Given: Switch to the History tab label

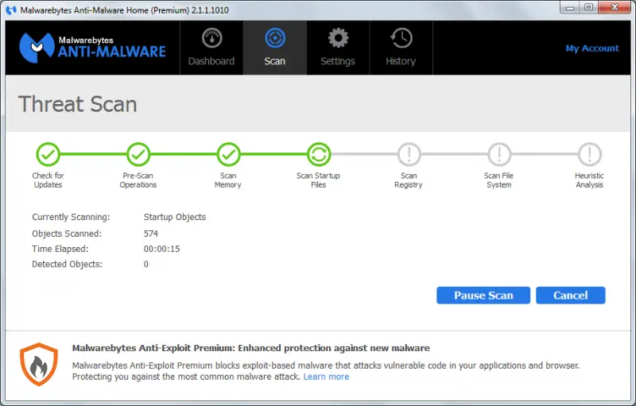Looking at the screenshot, I should pos(401,61).
